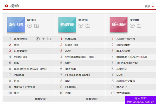The image size is (156, 104).
Task: Play the 原创榜 chart
Action: (x=132, y=26)
